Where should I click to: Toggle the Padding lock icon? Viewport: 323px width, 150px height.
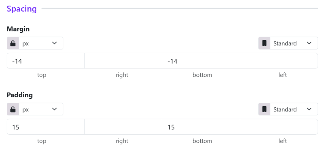(13, 109)
